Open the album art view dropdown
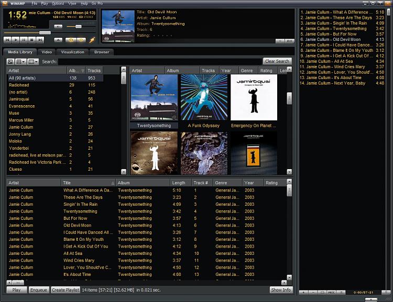 [x=20, y=62]
